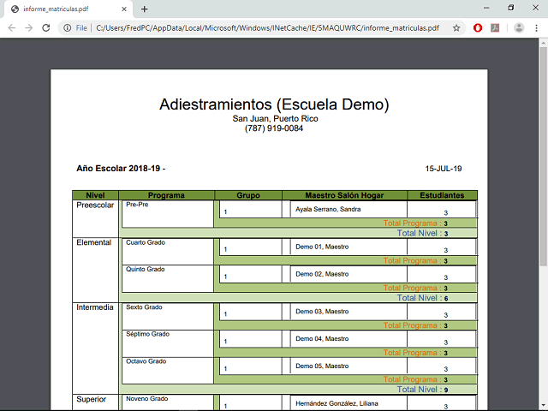Click 'Total Programa' under Sexto Grado
The height and width of the screenshot is (411, 548).
click(x=415, y=325)
